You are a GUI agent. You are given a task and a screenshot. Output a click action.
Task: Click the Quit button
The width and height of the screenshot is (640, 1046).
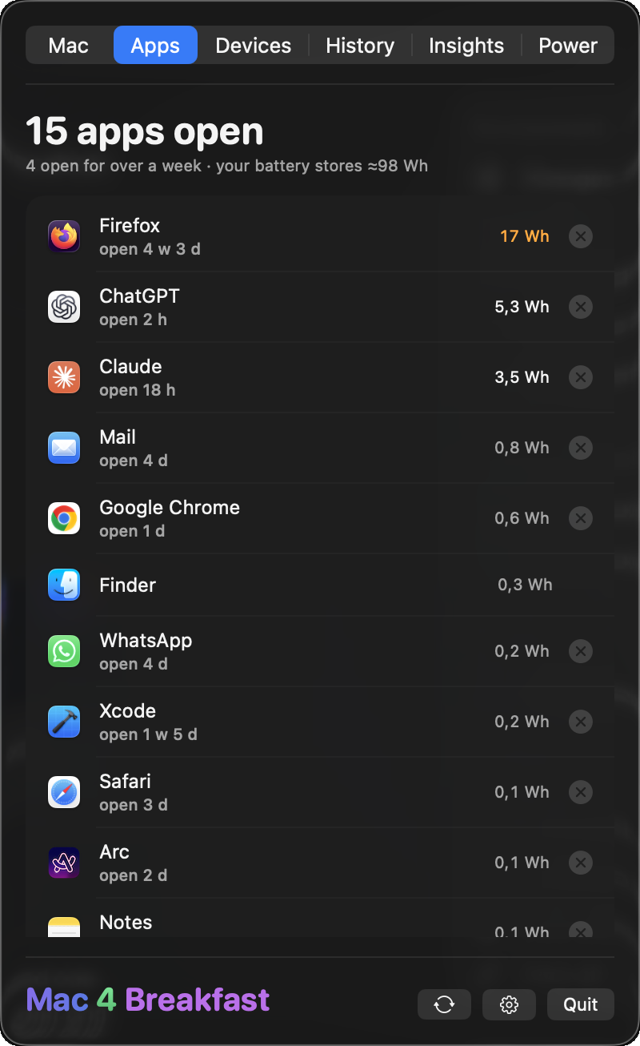click(x=581, y=1004)
